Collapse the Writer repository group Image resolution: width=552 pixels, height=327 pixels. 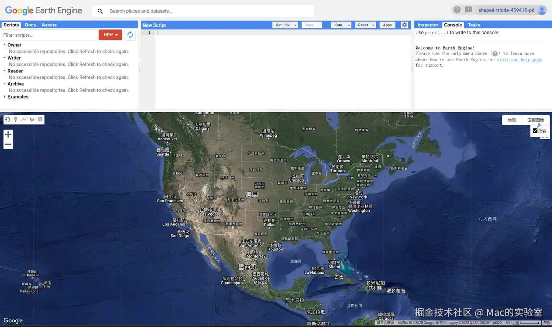coord(5,58)
